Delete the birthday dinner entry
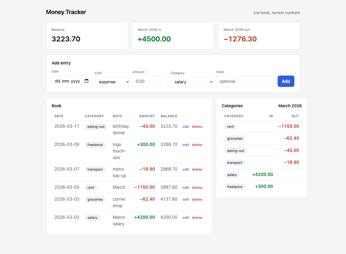This screenshot has height=254, width=346. 197,126
